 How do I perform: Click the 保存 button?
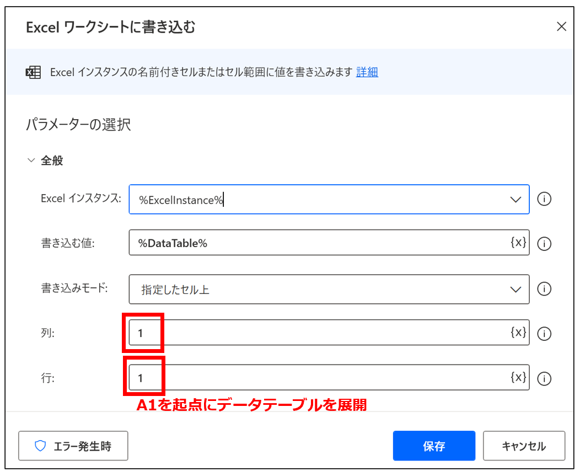point(434,446)
